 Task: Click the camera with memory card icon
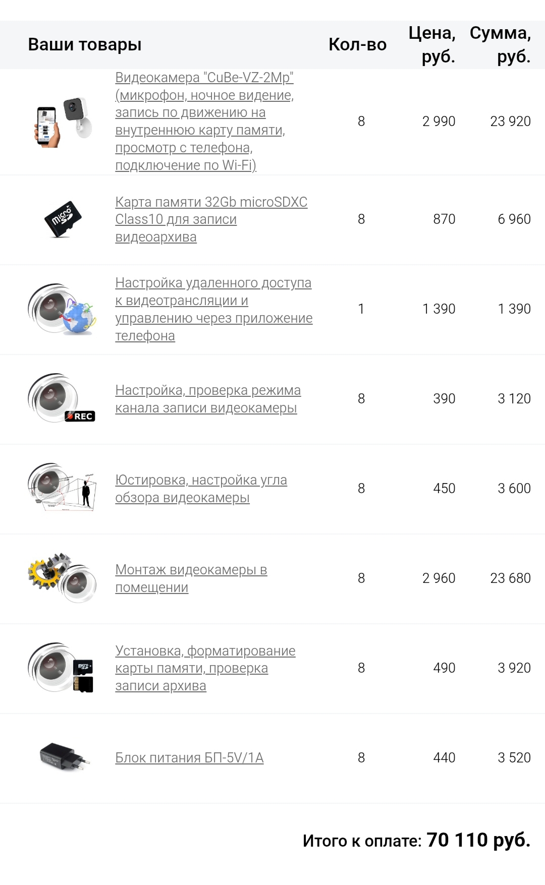(62, 668)
